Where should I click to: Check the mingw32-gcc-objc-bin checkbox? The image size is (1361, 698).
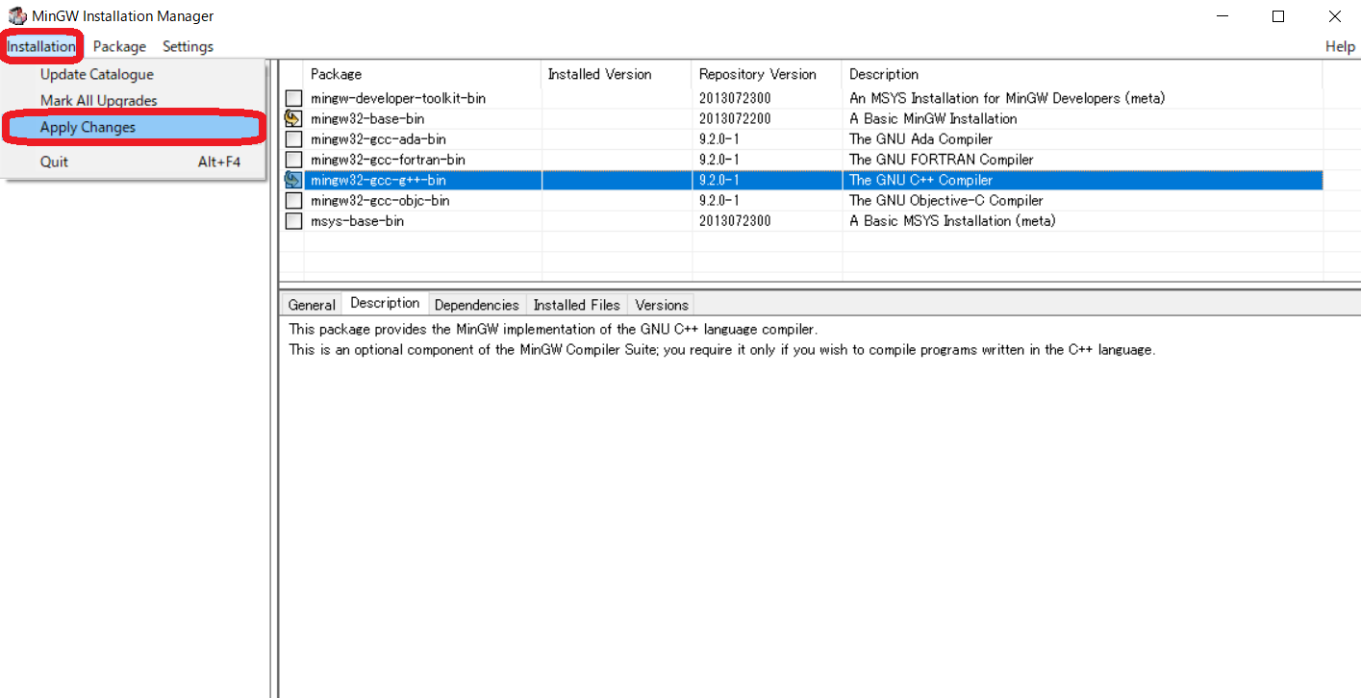point(293,201)
